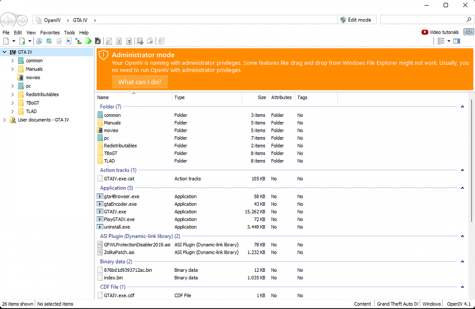Click the gta4Browser.exe file icon

click(x=100, y=196)
